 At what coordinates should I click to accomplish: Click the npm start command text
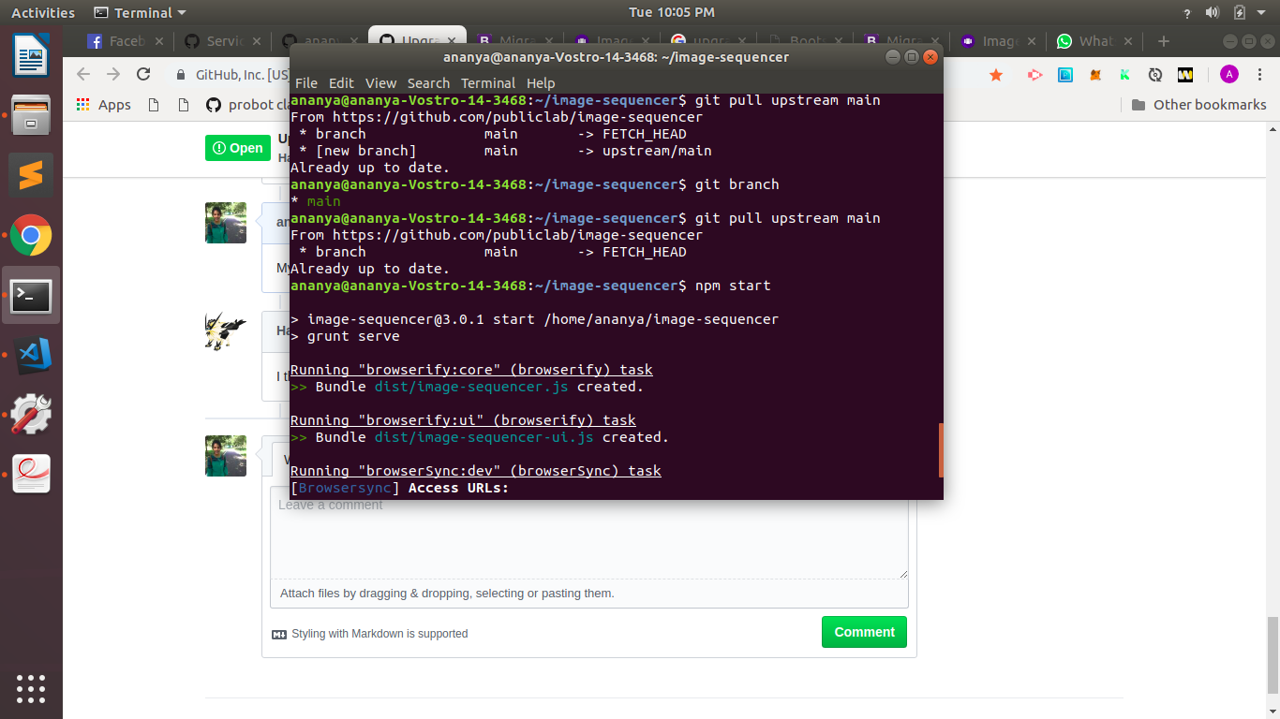733,286
